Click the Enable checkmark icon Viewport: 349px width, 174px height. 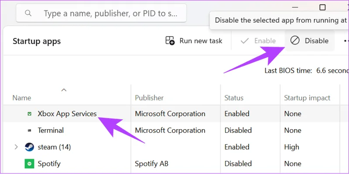(245, 41)
